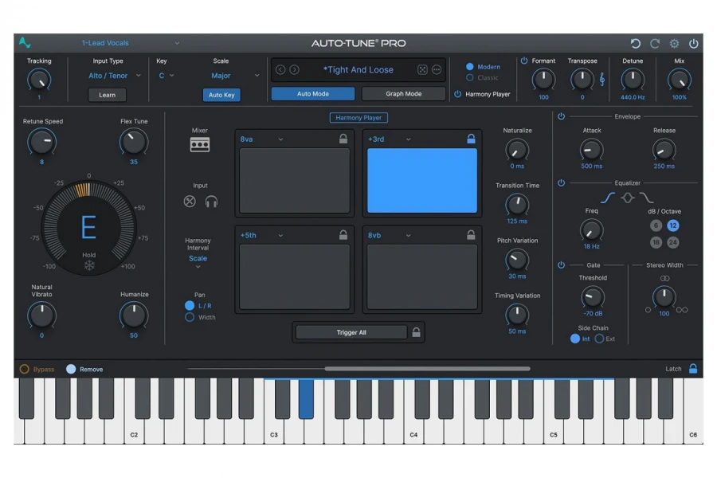Toggle lock on the 8va pad
The width and height of the screenshot is (717, 478).
point(343,139)
